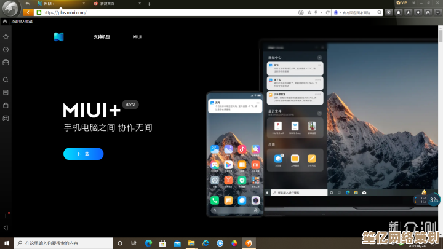This screenshot has width=443, height=249.
Task: Add a sidebar item with plus icon
Action: pos(6,216)
